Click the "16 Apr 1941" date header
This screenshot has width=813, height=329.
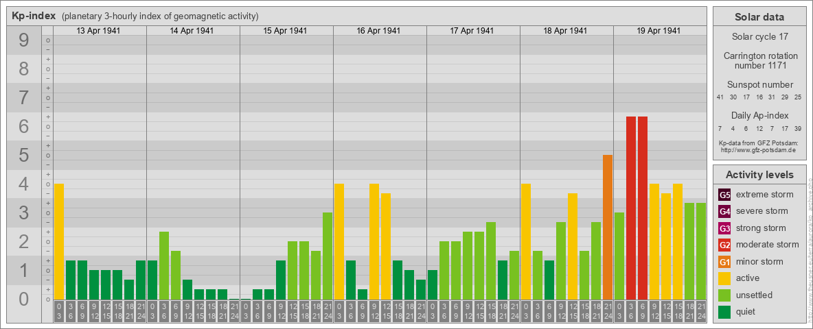pyautogui.click(x=378, y=31)
